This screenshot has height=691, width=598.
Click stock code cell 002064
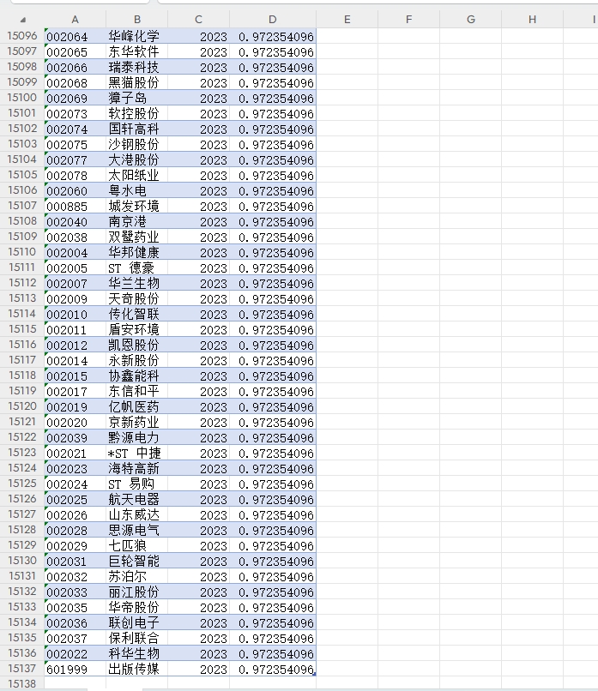click(75, 36)
